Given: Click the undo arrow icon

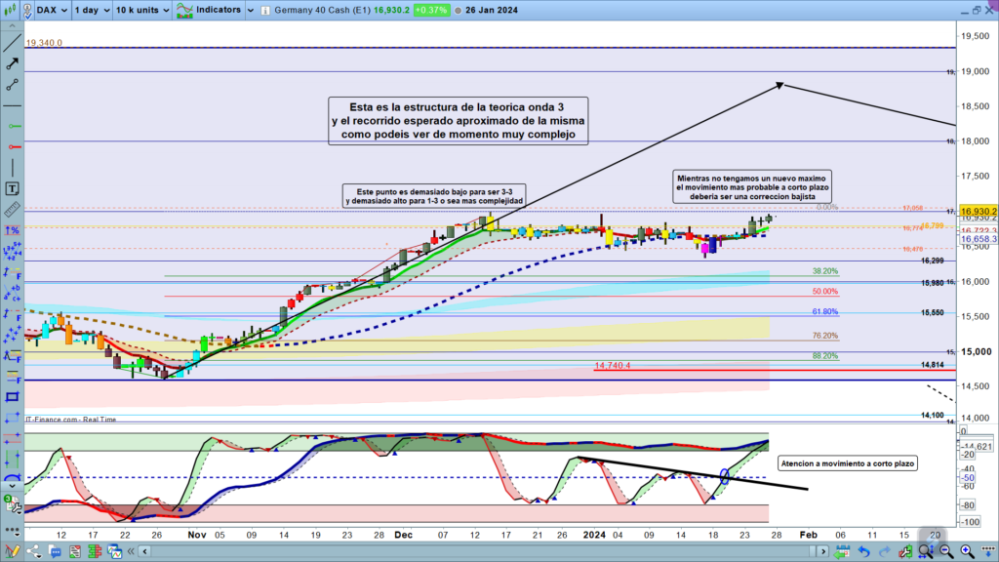Looking at the screenshot, I should (862, 553).
